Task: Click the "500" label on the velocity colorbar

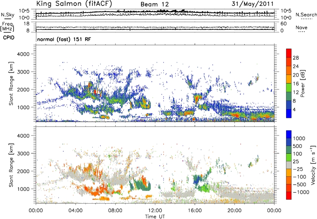Action: tap(298, 146)
